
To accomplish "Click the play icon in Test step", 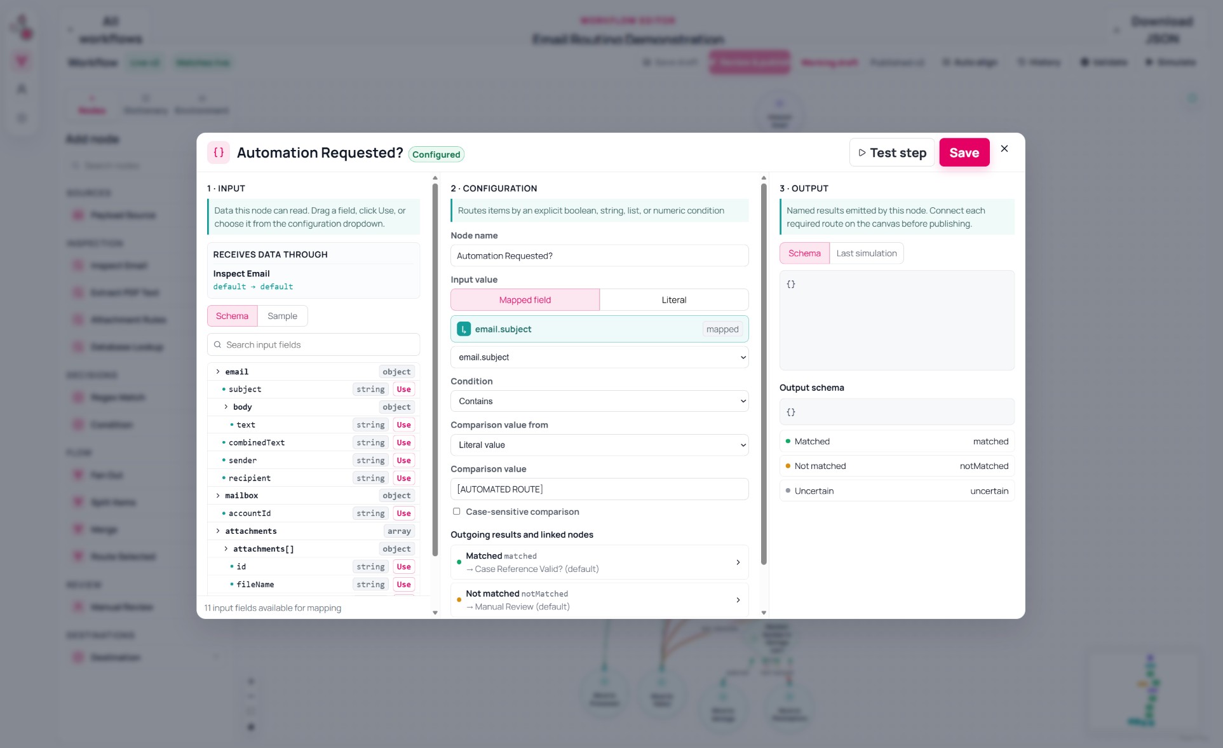I will click(862, 153).
